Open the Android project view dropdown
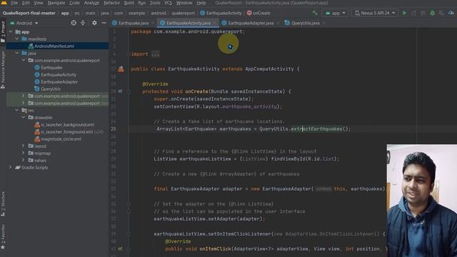The height and width of the screenshot is (257, 457). coord(24,23)
